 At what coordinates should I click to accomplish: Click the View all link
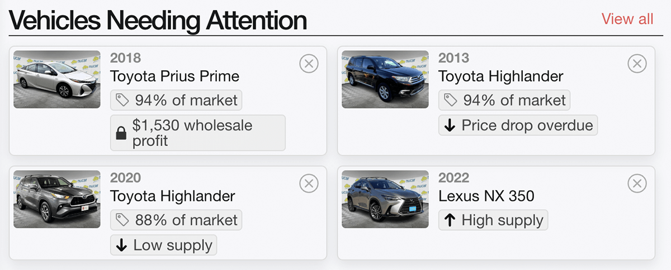(x=627, y=19)
